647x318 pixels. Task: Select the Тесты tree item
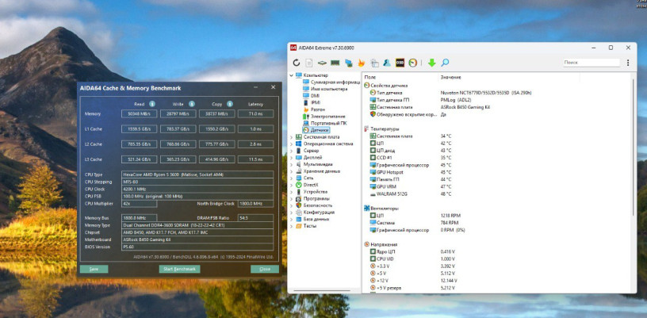click(306, 226)
